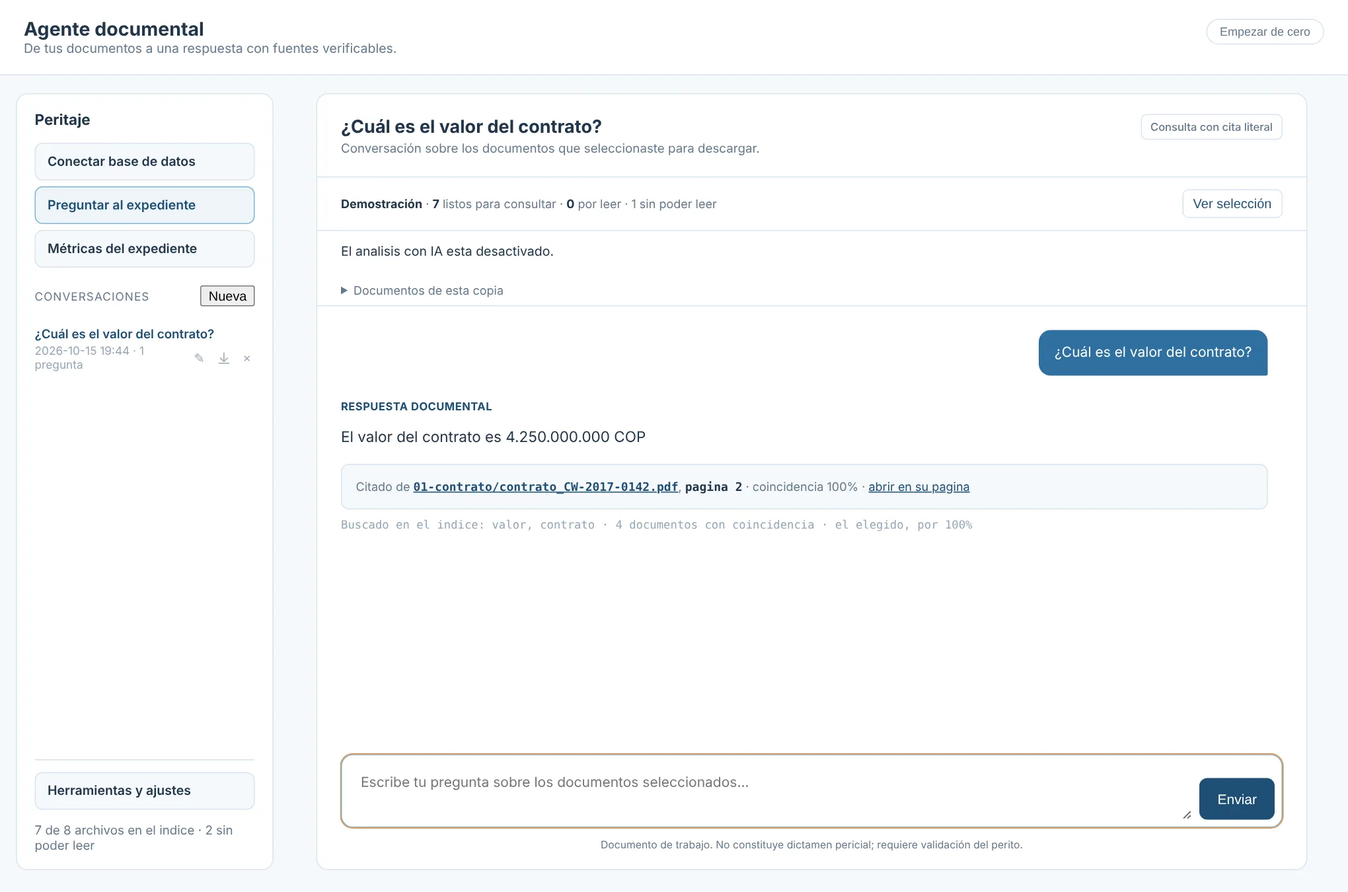Screen dimensions: 1348x892
Task: Click the blue user question bubble
Action: (1153, 353)
